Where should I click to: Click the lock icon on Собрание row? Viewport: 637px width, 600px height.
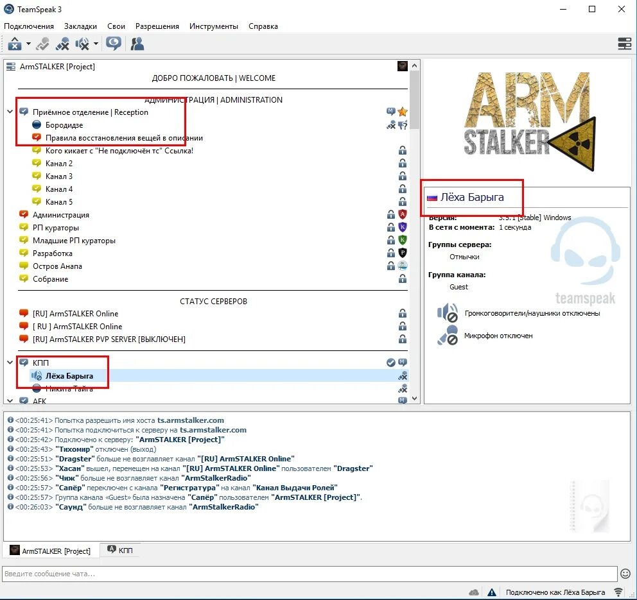tap(403, 279)
